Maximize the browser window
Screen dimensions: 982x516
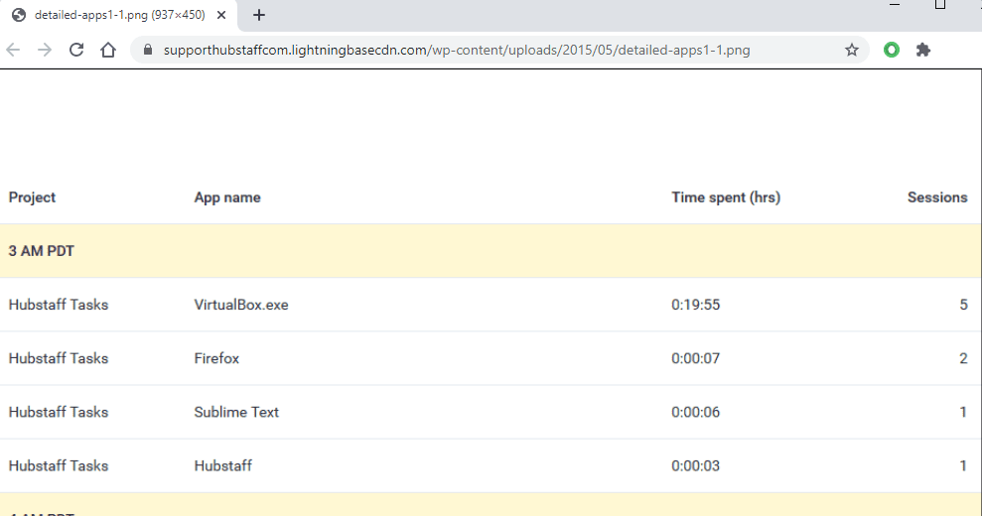pyautogui.click(x=940, y=5)
